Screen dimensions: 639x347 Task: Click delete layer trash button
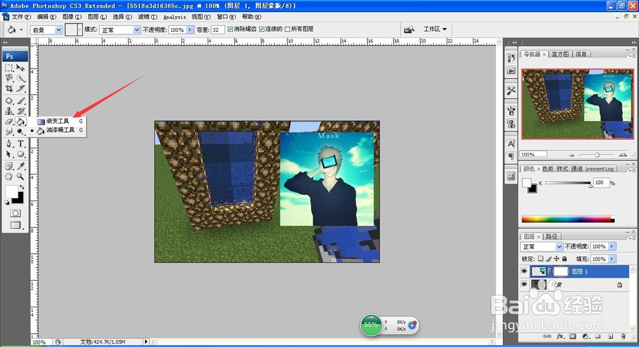point(623,336)
